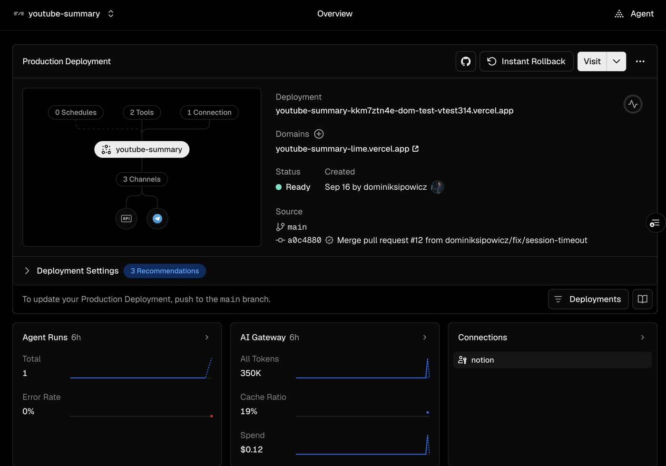Viewport: 666px width, 466px height.
Task: Open the notion connection row
Action: tap(552, 360)
